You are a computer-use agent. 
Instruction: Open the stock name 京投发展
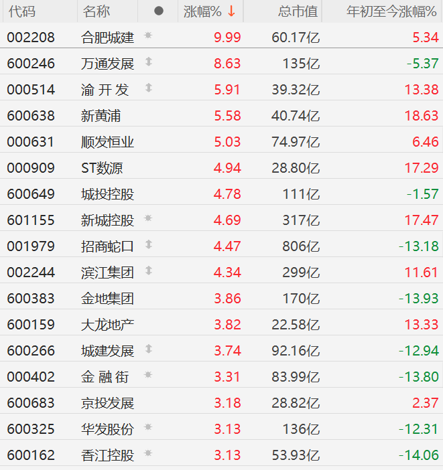coord(107,402)
